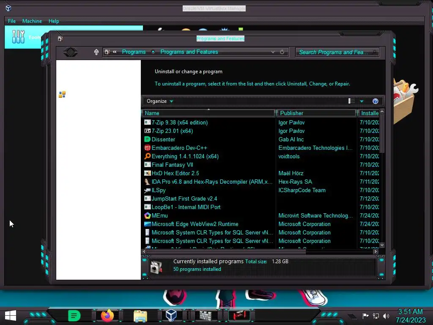Select the LoopBe1 Internal MIDI Port icon
The height and width of the screenshot is (325, 433).
coord(148,207)
